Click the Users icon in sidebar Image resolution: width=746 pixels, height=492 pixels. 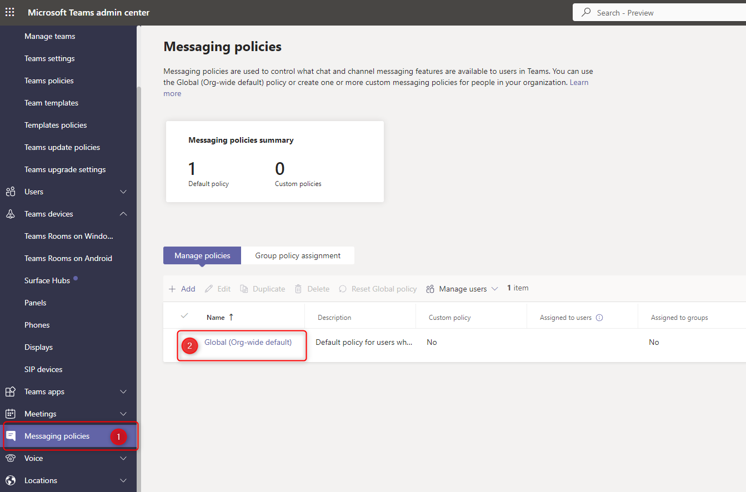coord(11,192)
